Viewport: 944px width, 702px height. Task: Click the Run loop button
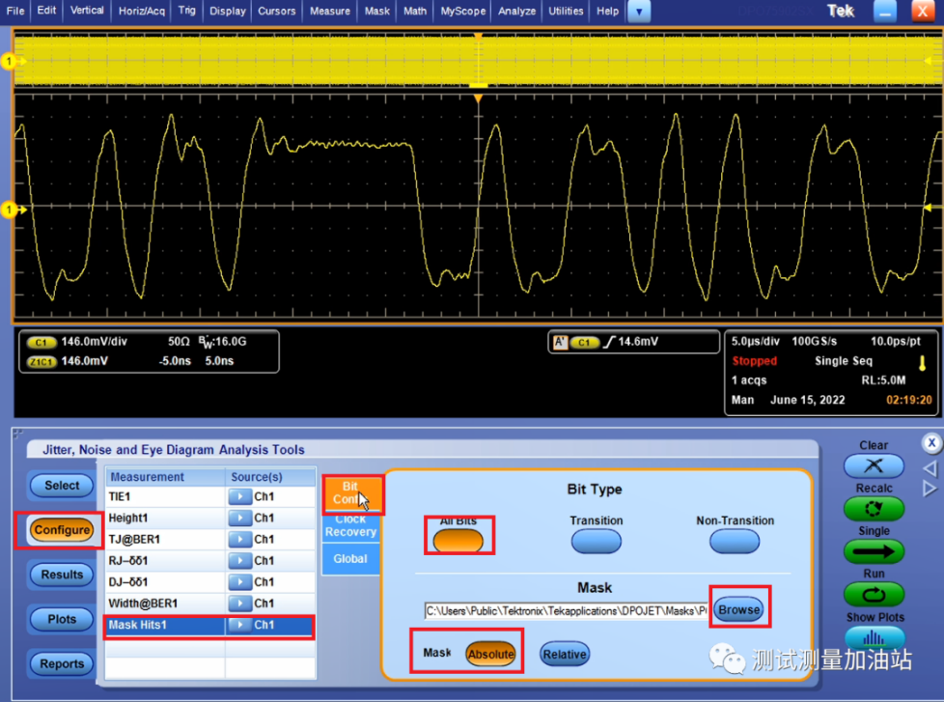point(874,595)
